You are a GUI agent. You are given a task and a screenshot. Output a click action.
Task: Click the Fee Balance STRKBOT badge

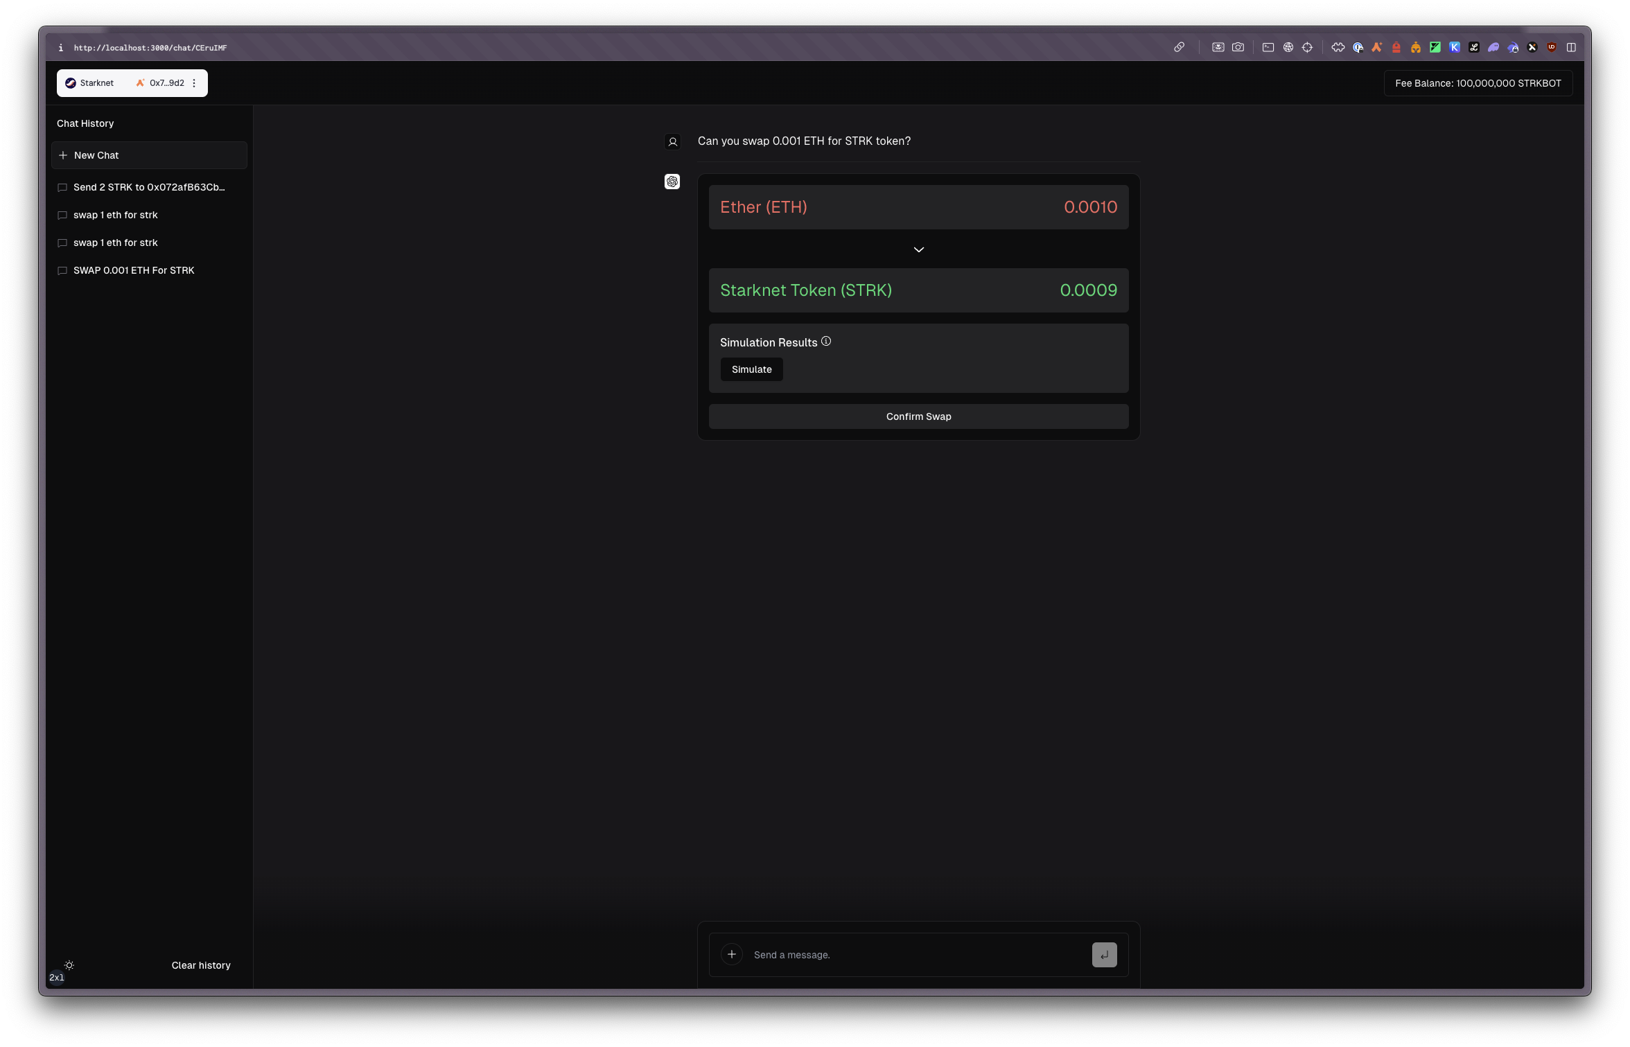pos(1478,83)
